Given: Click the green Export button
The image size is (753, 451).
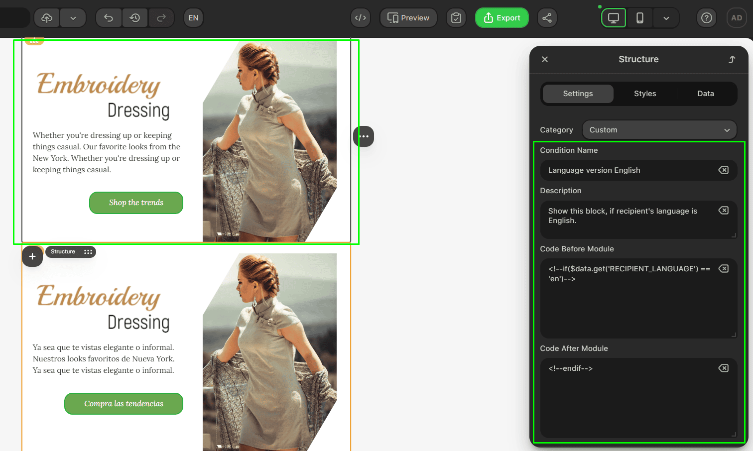Looking at the screenshot, I should (x=502, y=18).
